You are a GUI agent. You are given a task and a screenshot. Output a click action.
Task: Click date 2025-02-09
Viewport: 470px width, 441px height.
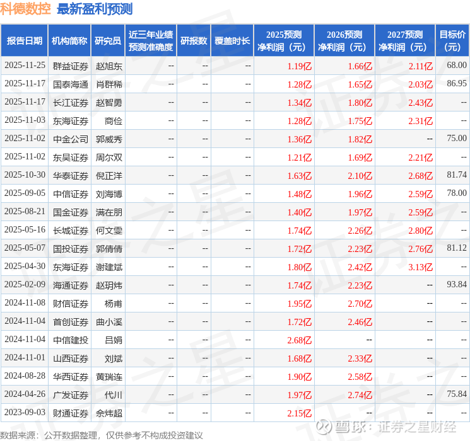pyautogui.click(x=25, y=284)
